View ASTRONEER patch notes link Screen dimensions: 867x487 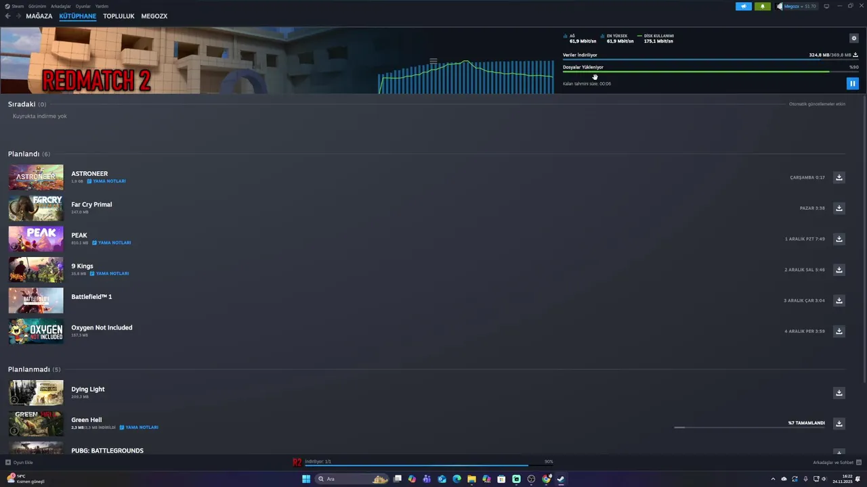tap(106, 181)
